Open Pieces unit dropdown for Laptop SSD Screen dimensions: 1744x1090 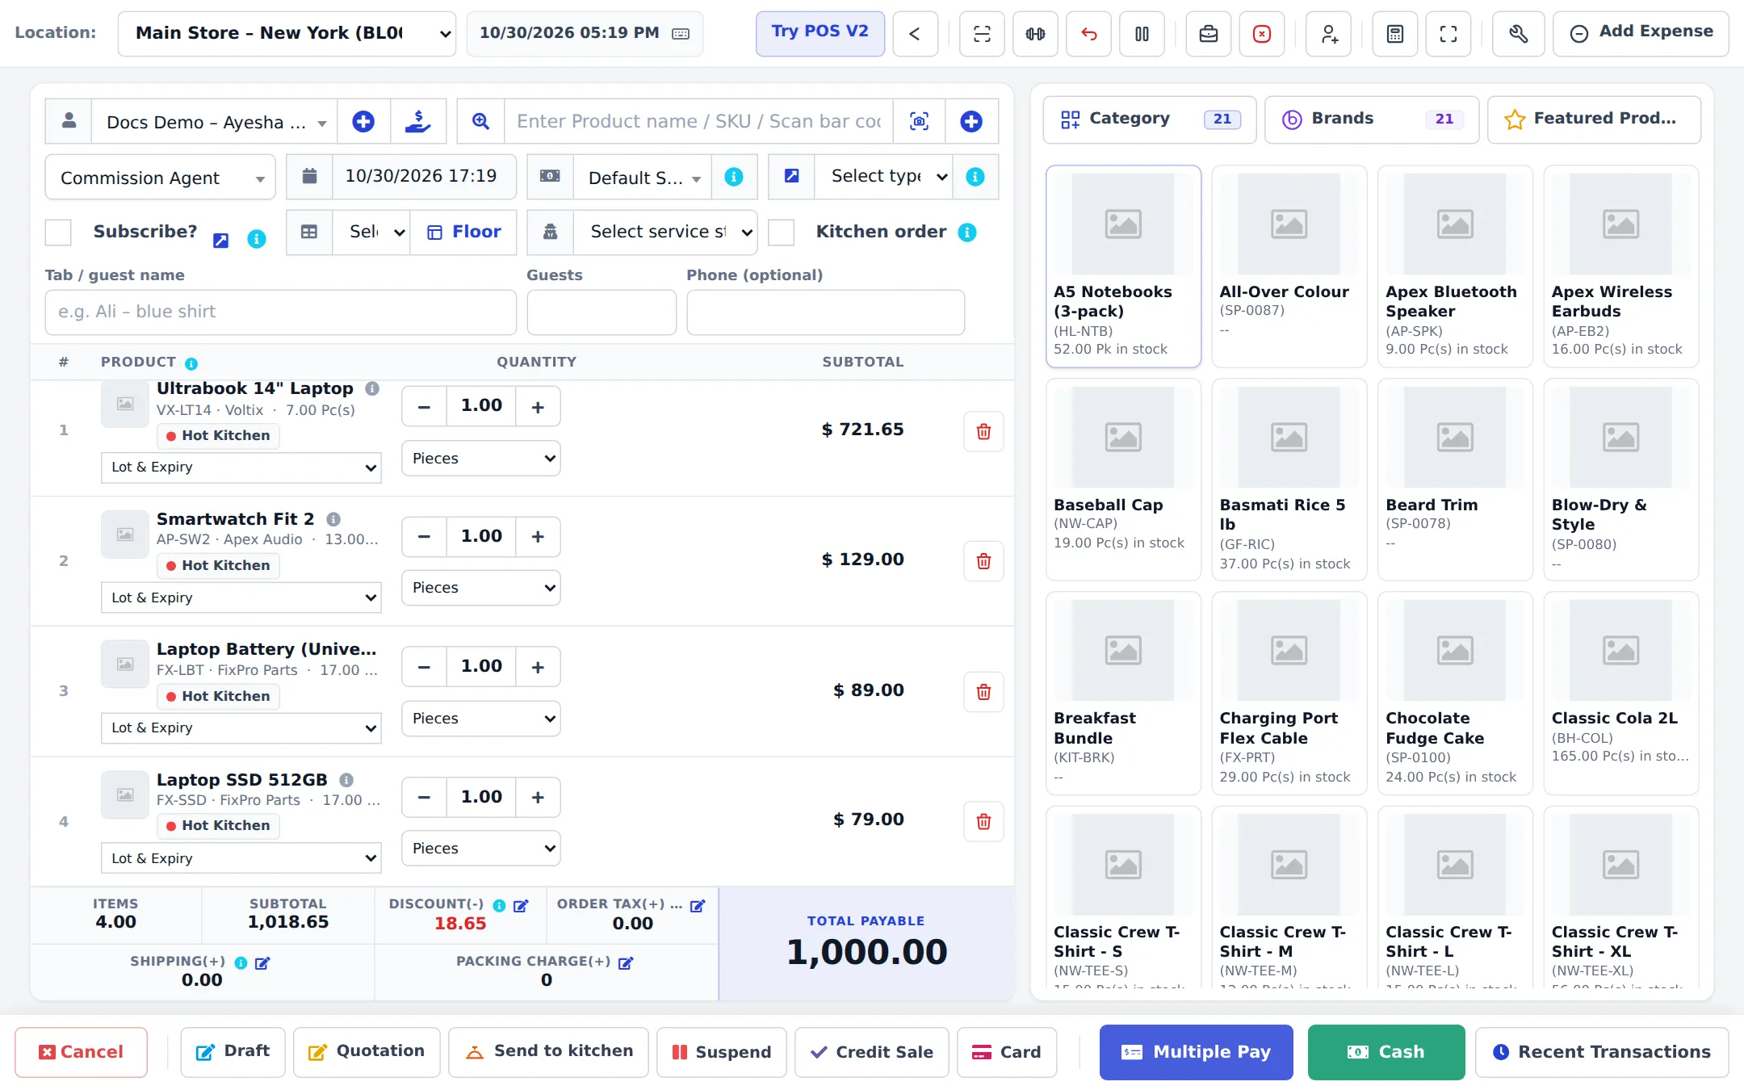[480, 849]
